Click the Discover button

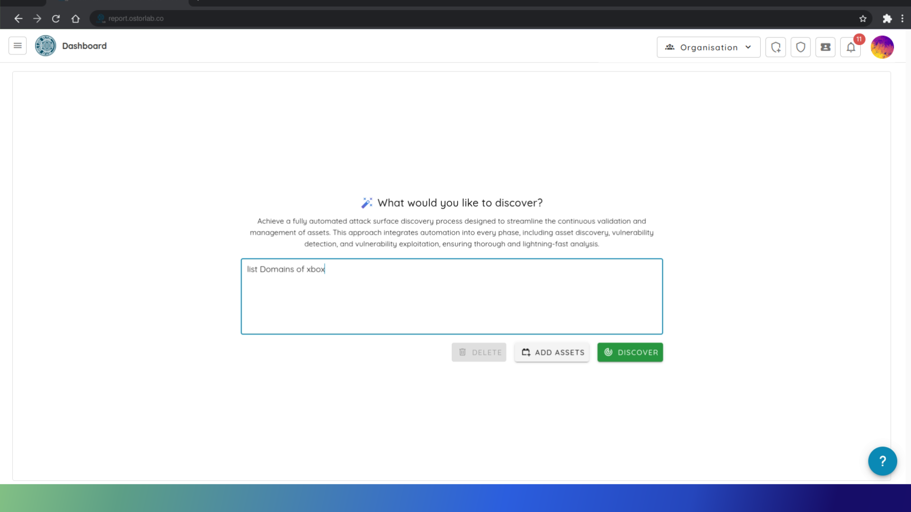coord(630,352)
